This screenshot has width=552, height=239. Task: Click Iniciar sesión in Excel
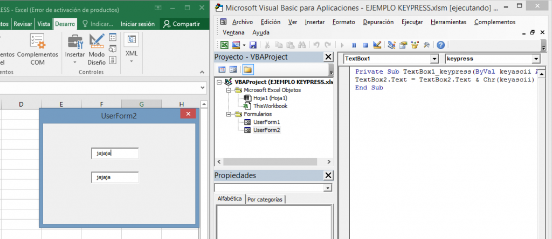tap(137, 24)
